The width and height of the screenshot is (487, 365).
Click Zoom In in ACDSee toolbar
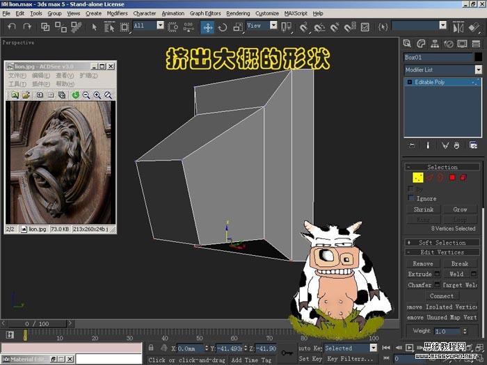(x=97, y=95)
